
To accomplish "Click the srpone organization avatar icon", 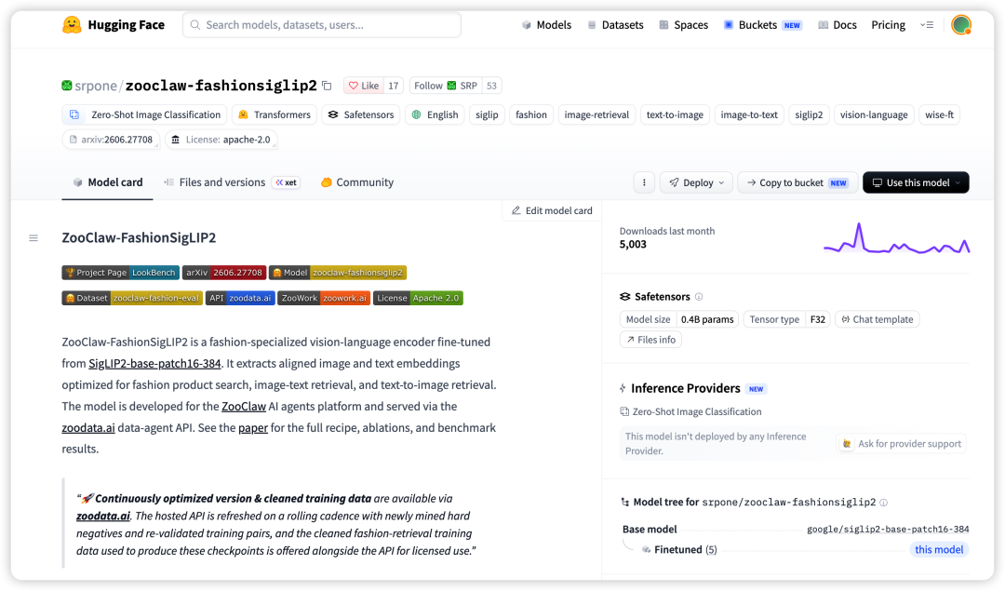I will click(67, 86).
